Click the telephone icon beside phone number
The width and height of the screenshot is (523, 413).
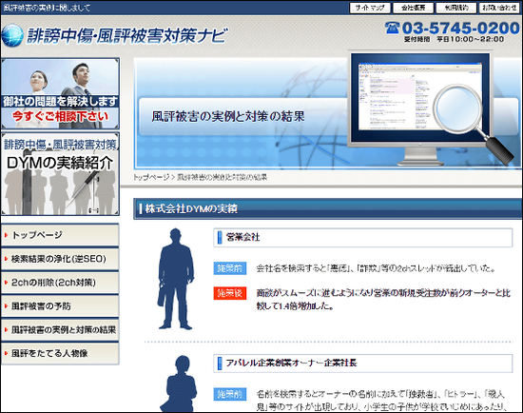pyautogui.click(x=392, y=28)
